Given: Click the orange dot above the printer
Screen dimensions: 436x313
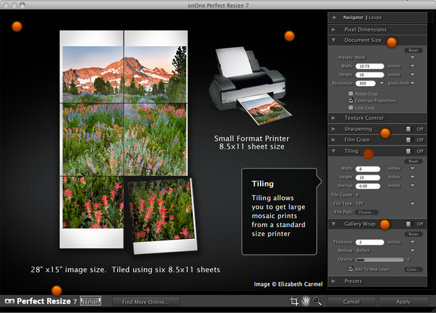Looking at the screenshot, I should tap(290, 36).
